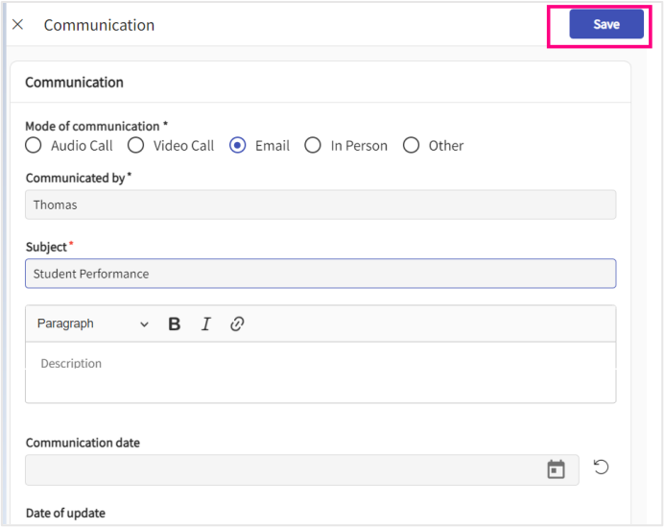The image size is (664, 527).
Task: Click the Save button
Action: click(605, 25)
